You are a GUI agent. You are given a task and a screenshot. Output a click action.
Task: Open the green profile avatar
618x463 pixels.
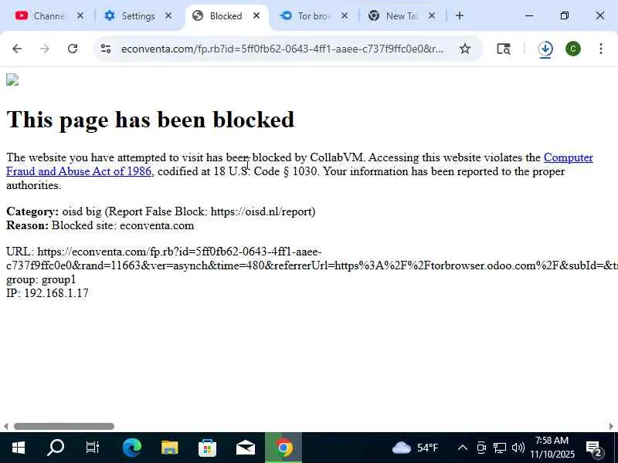click(573, 49)
